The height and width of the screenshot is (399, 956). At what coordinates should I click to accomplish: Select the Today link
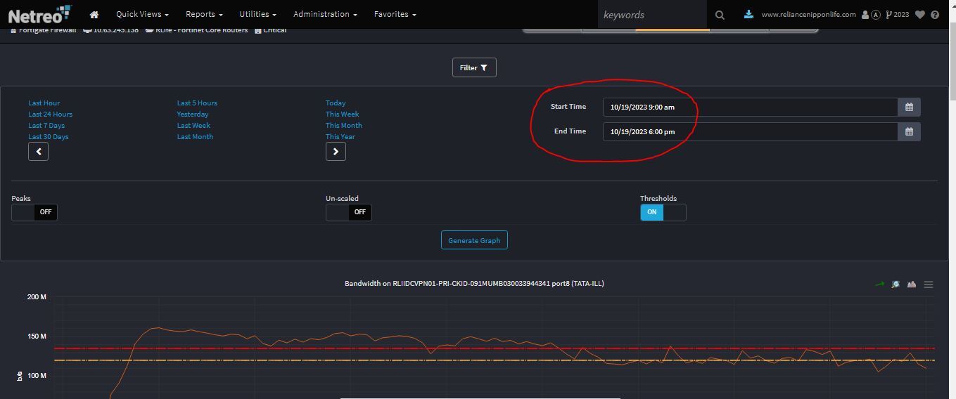[x=336, y=103]
